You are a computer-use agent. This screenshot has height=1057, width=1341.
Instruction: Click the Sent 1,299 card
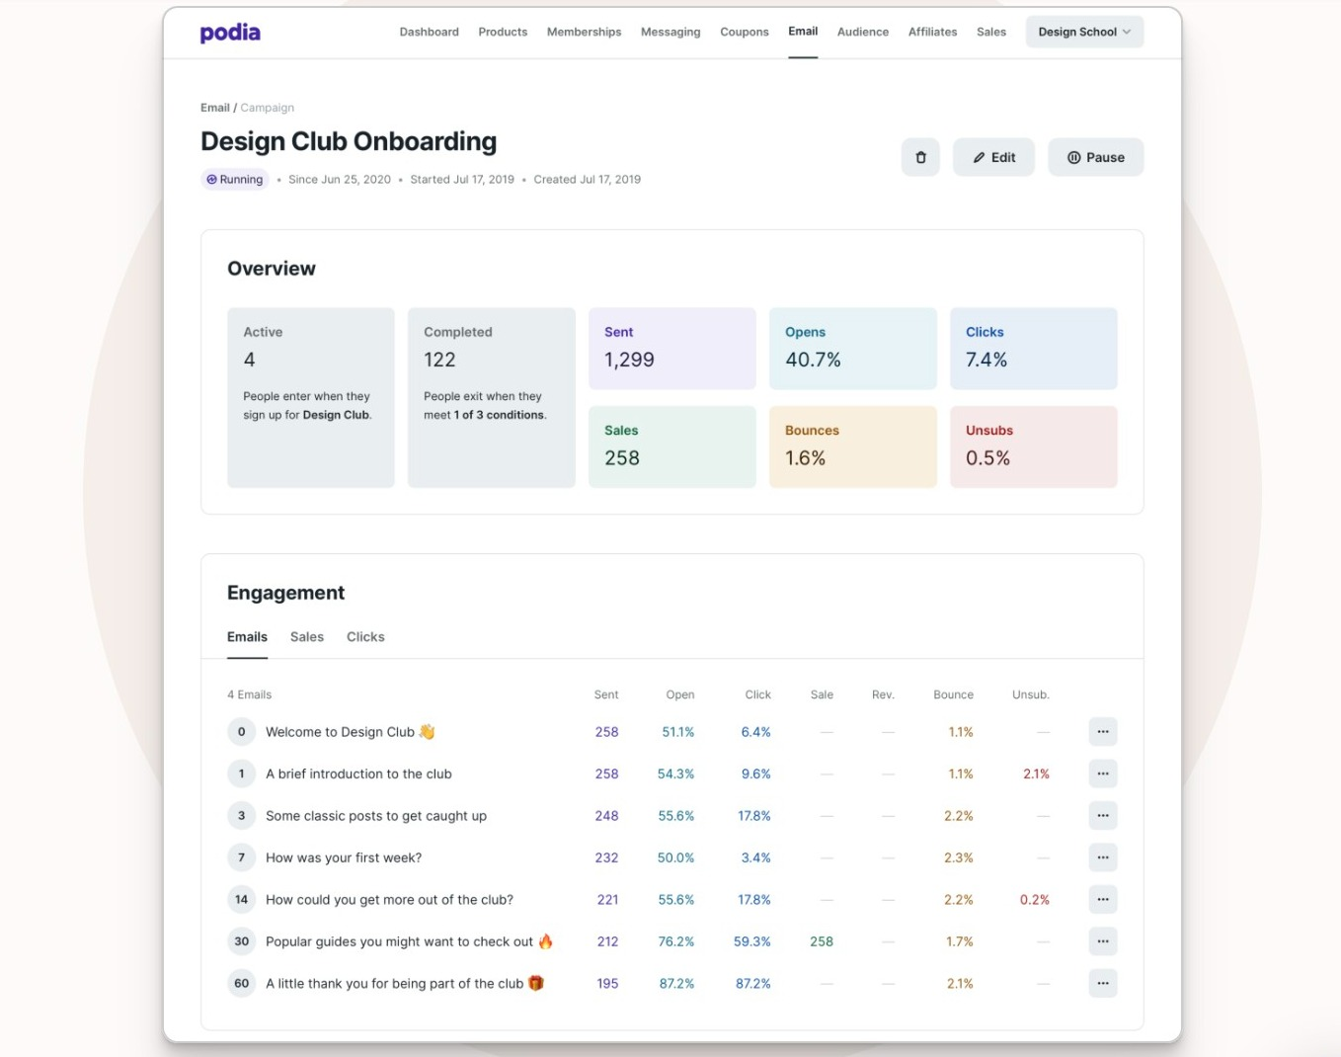tap(672, 348)
